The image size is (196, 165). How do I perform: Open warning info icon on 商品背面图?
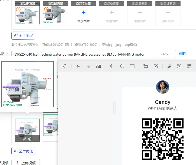point(46,9)
